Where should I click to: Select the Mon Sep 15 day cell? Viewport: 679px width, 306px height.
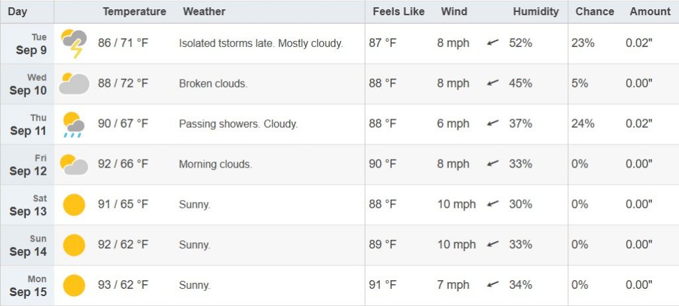[x=27, y=285]
